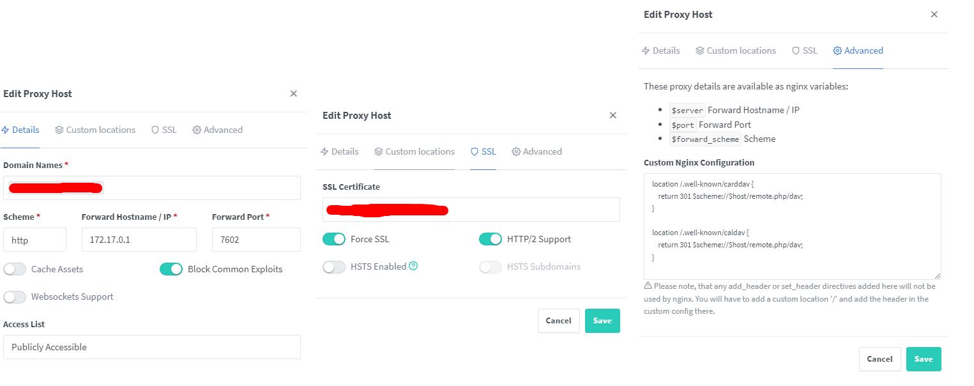Disable Force SSL
974x386 pixels.
(333, 238)
